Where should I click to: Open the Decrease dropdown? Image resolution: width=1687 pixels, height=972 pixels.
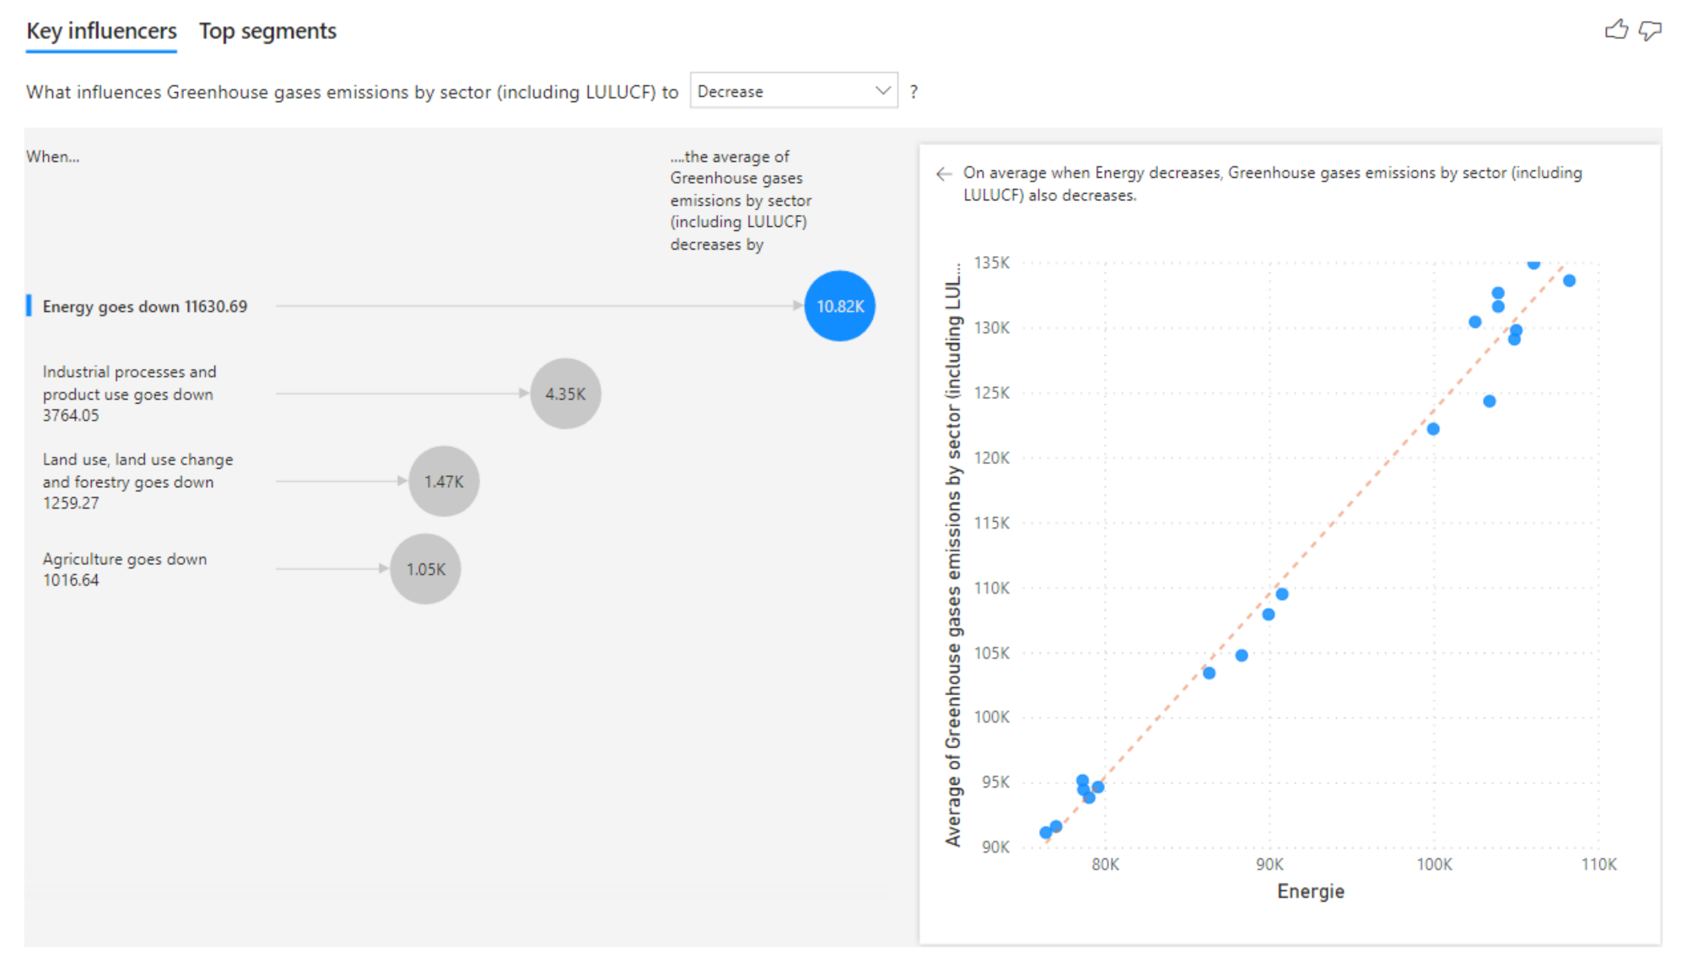coord(793,91)
